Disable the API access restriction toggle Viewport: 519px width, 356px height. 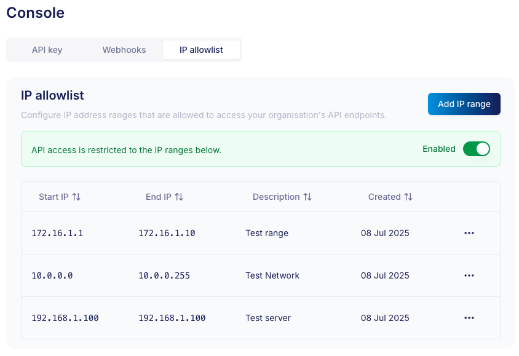point(477,149)
